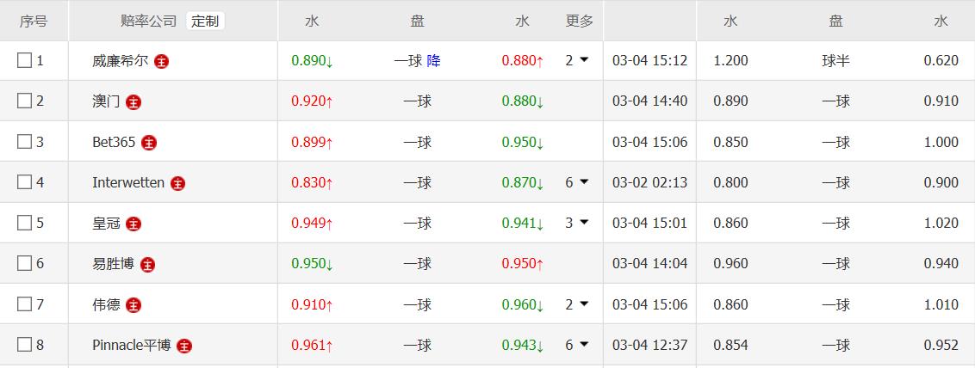Click the red 主 icon next to Pinnacle平博
This screenshot has width=975, height=368.
point(184,346)
